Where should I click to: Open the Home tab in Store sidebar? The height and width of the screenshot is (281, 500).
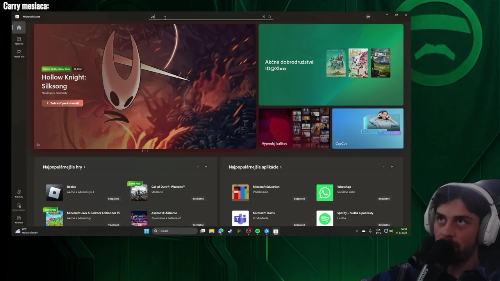coord(19,27)
